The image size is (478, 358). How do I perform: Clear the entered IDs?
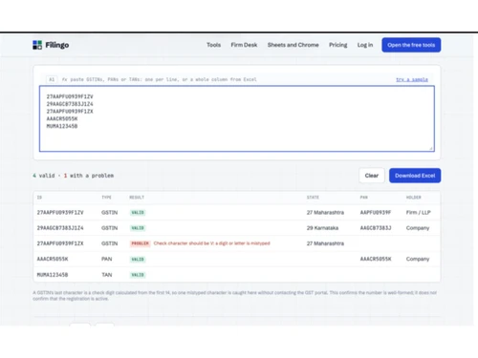[x=372, y=176]
